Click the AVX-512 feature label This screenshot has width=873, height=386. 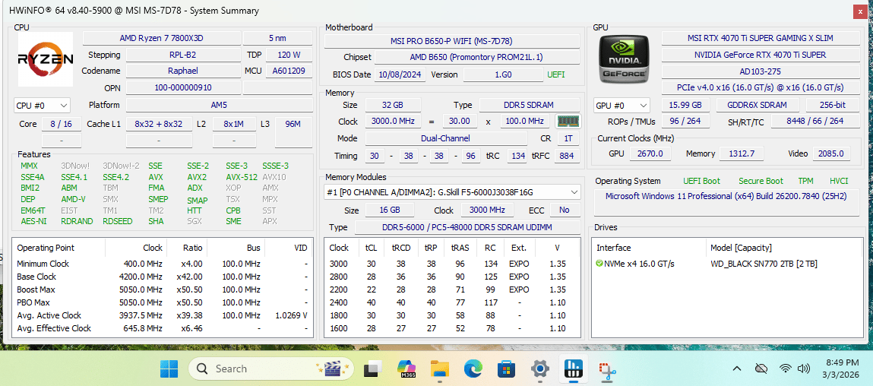coord(242,177)
